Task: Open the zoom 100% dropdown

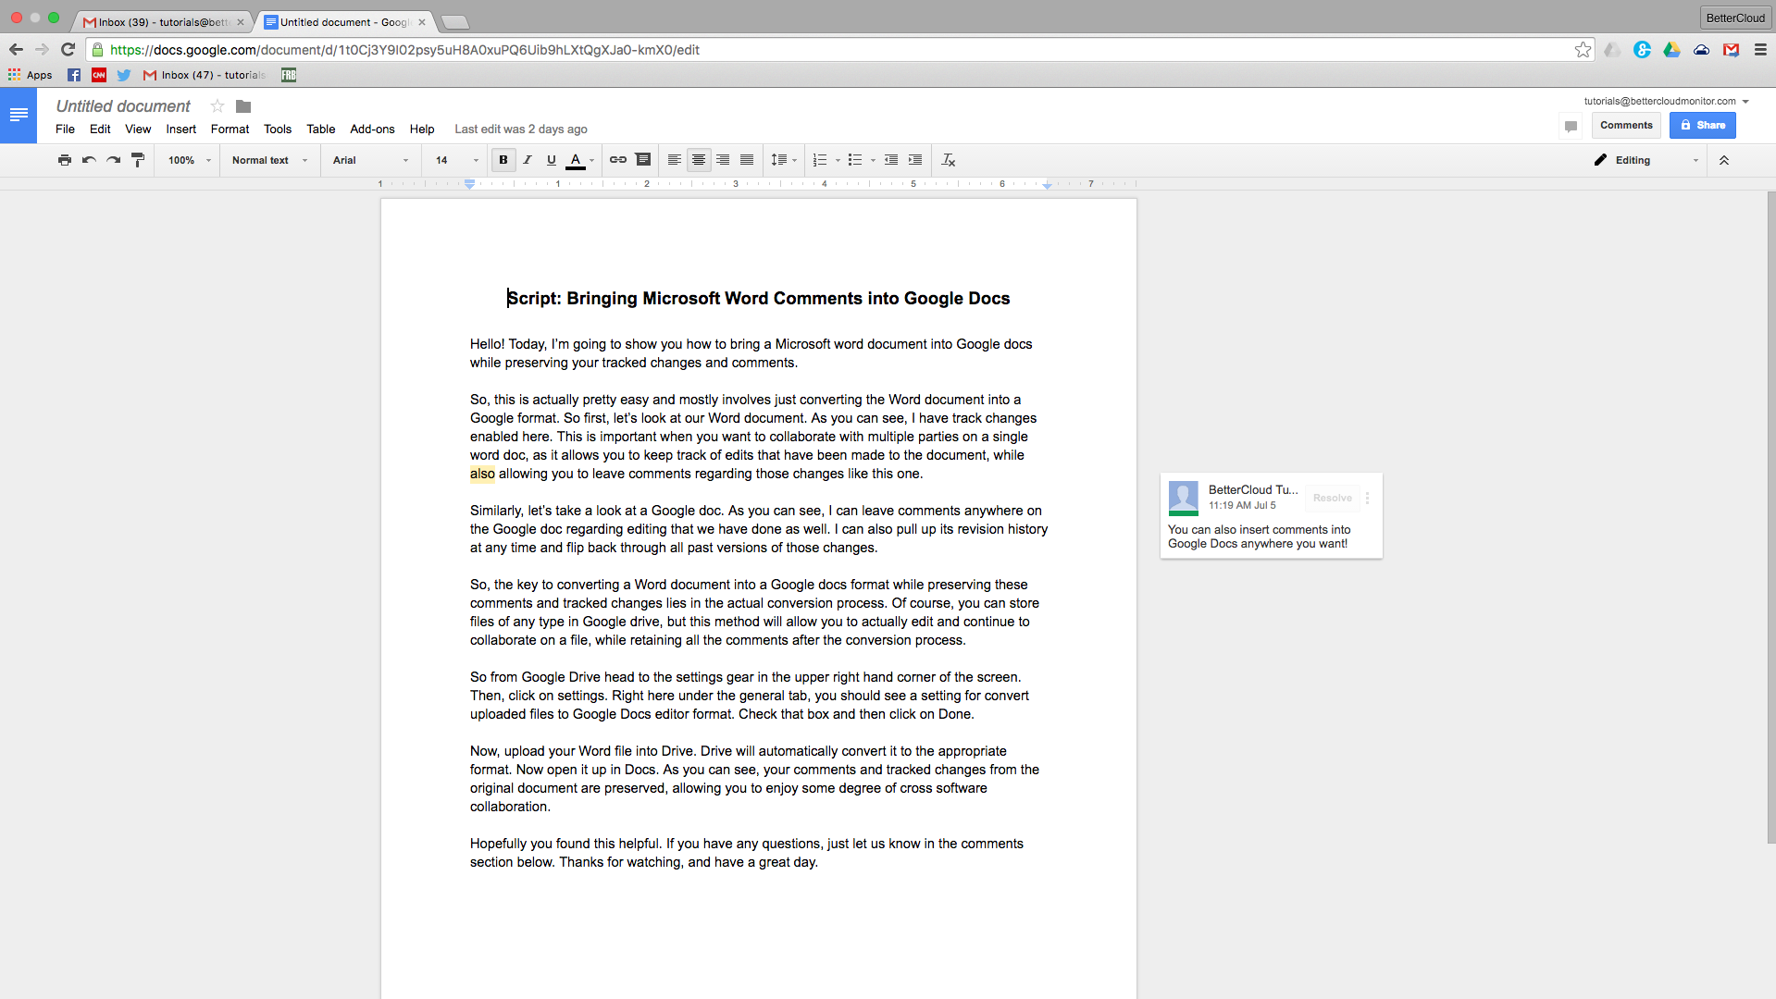Action: click(x=189, y=160)
